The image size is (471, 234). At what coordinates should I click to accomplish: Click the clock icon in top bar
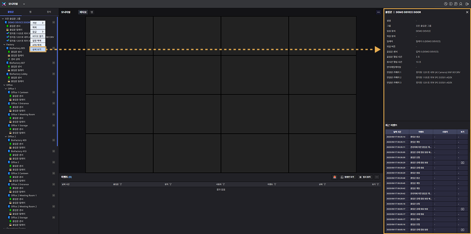tap(445, 4)
